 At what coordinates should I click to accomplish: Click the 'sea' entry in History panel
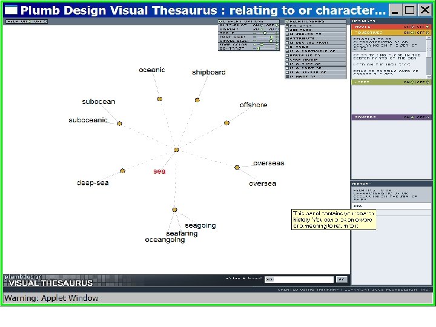[x=358, y=206]
